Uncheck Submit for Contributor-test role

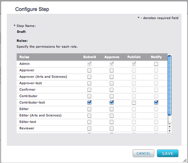point(89,103)
